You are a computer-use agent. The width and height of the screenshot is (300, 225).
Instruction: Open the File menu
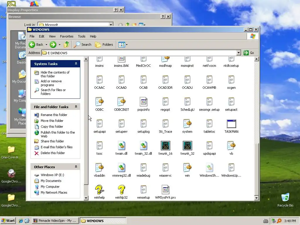(x=32, y=36)
